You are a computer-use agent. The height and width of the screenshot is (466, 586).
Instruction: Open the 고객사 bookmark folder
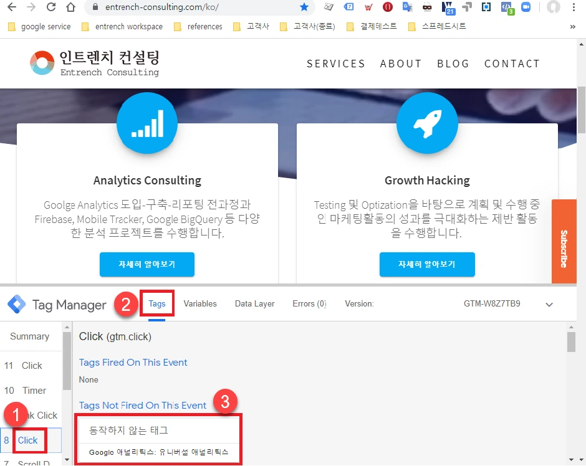pyautogui.click(x=251, y=27)
